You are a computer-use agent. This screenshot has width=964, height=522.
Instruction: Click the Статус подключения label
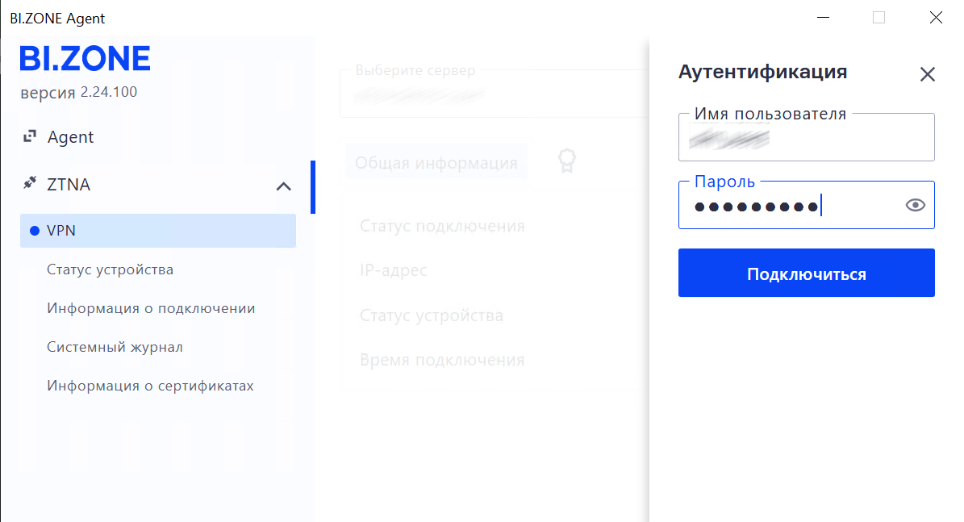442,226
